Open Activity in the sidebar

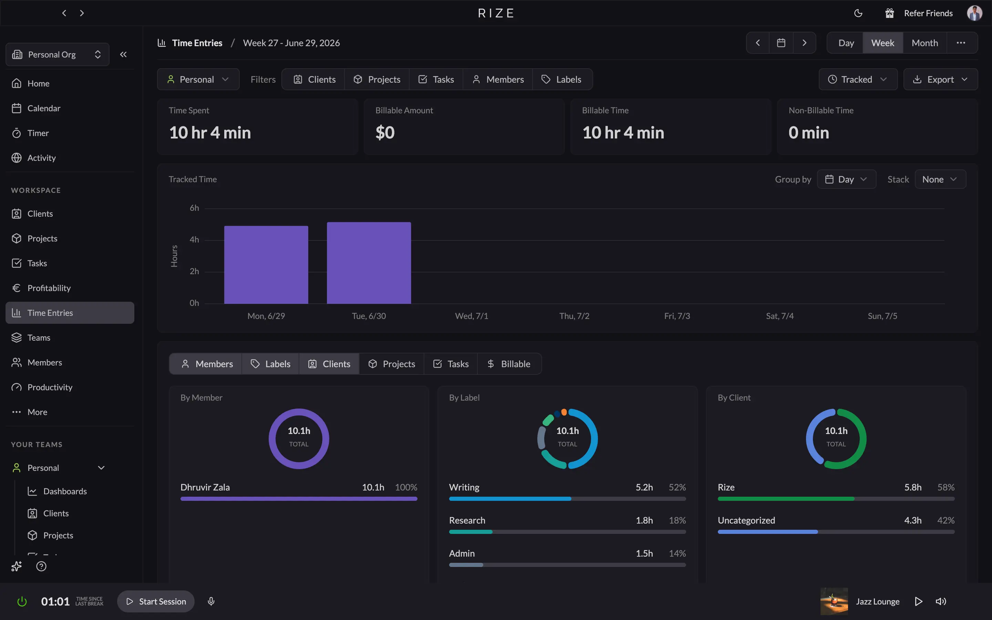pyautogui.click(x=70, y=158)
